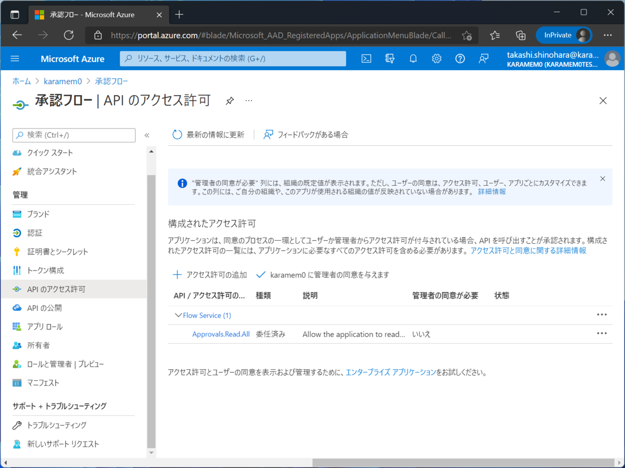625x468 pixels.
Task: Collapse the Flow Service (1) group
Action: pos(179,315)
